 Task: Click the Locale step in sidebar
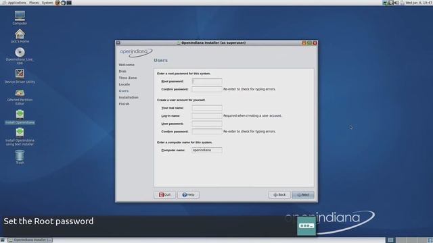point(124,84)
